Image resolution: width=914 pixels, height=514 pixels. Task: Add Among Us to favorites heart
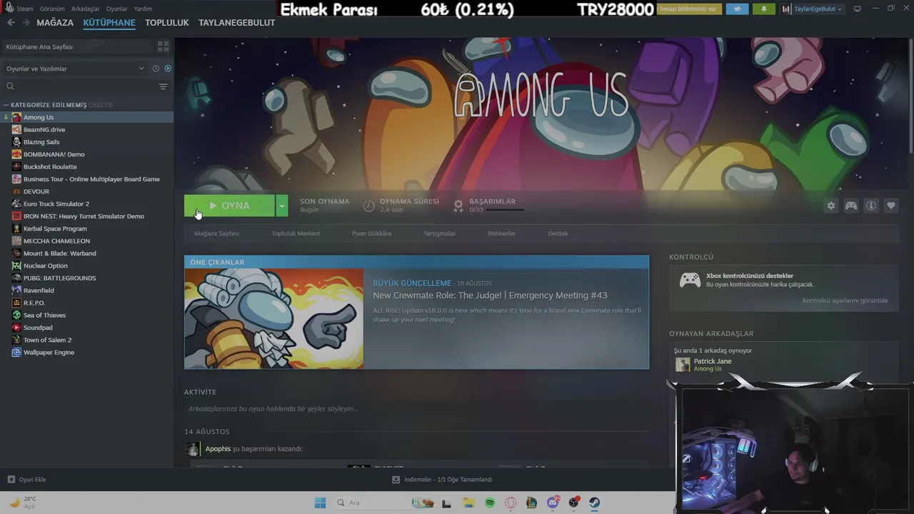(x=891, y=206)
